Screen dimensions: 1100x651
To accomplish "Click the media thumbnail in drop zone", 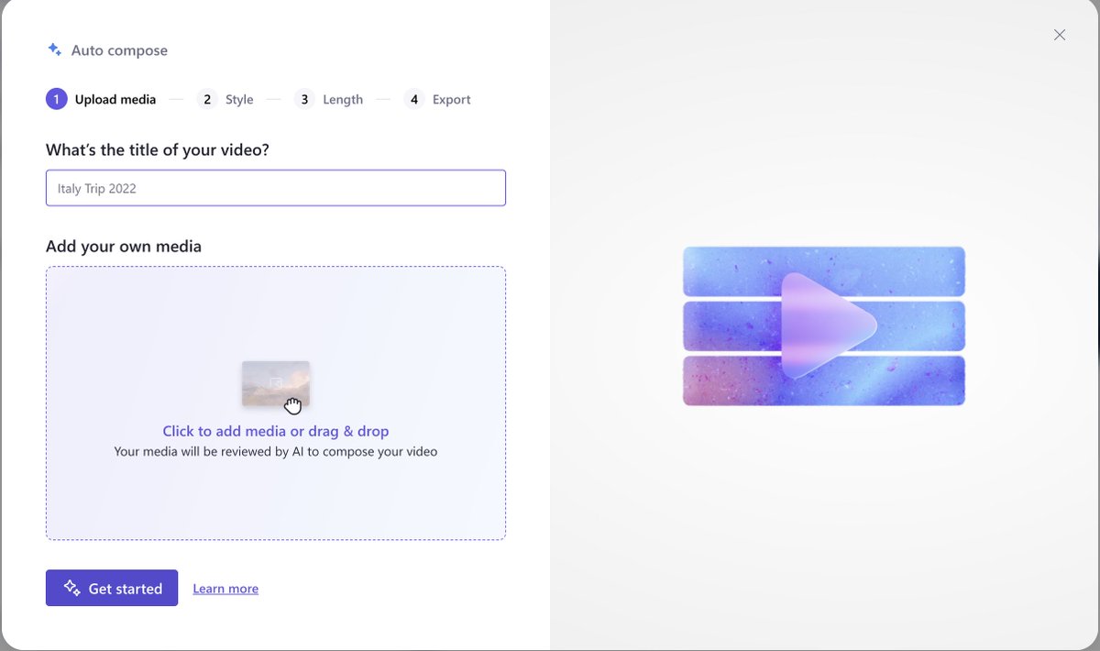I will pyautogui.click(x=275, y=383).
